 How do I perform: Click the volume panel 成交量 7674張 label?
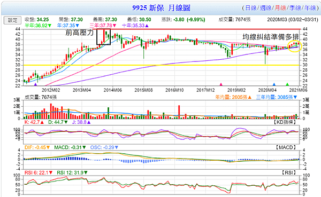[41, 97]
